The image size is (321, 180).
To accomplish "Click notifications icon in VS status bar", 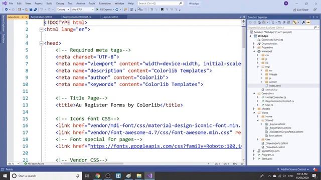I will coord(314,169).
